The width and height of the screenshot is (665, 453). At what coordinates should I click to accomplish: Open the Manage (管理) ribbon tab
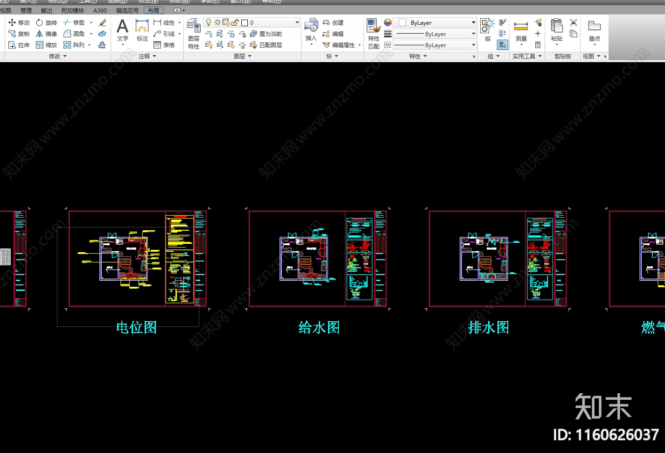(26, 10)
